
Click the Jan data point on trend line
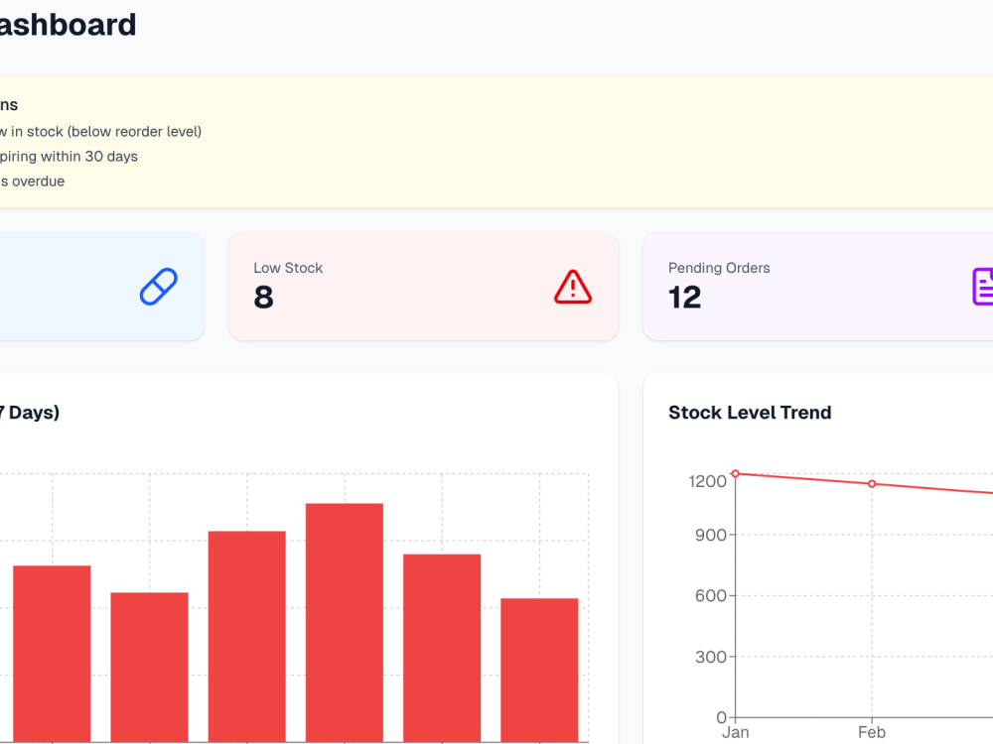(735, 473)
